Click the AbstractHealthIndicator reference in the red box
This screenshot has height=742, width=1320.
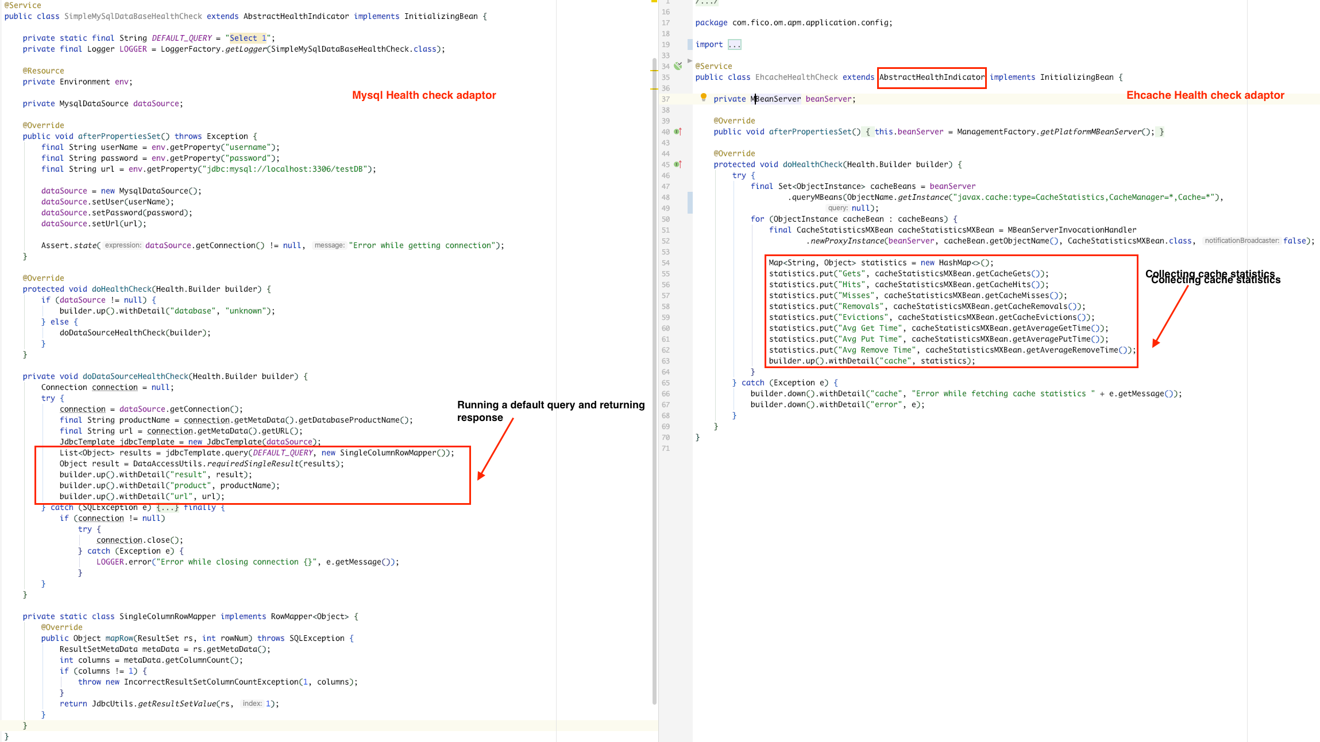[931, 77]
